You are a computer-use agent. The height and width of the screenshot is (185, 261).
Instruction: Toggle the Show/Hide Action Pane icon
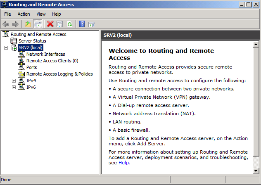coord(91,24)
